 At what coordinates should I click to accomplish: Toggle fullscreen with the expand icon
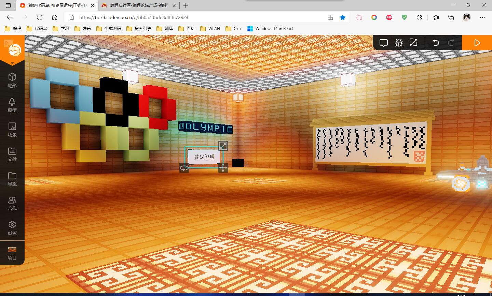413,43
